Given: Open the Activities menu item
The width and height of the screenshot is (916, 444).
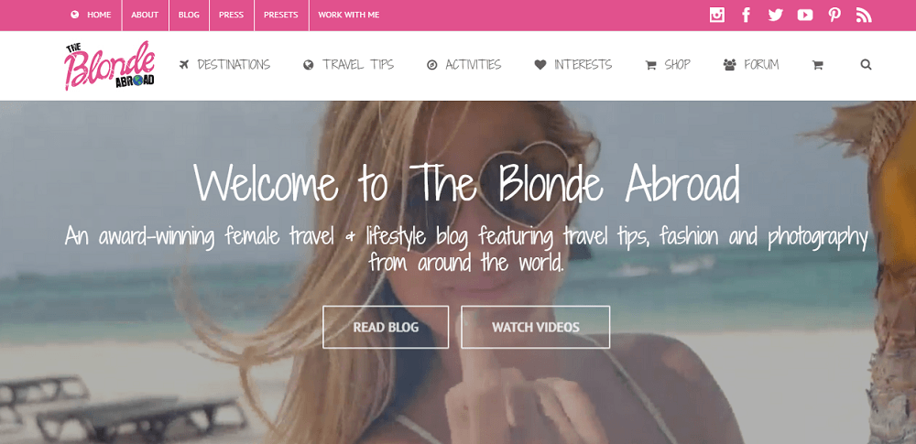Looking at the screenshot, I should pyautogui.click(x=463, y=64).
